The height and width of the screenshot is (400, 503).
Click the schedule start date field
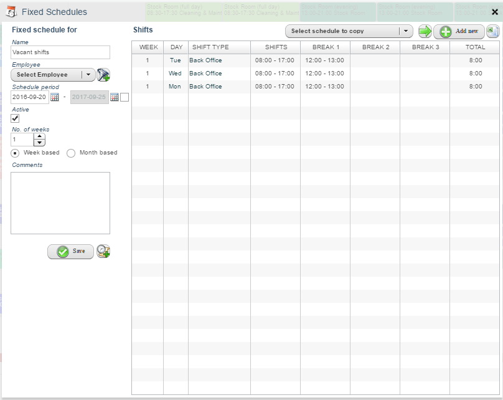click(30, 97)
